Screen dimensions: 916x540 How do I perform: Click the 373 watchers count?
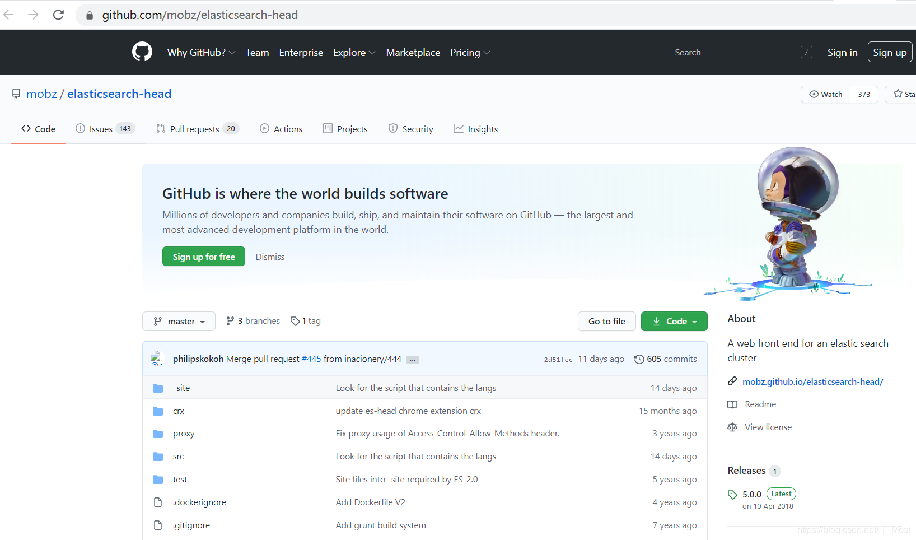coord(864,94)
